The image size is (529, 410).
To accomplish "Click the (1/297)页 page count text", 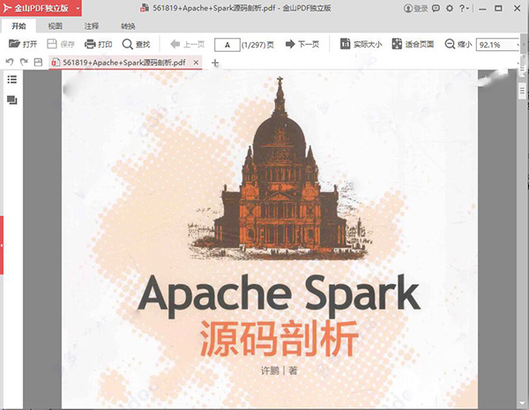I will pos(257,45).
